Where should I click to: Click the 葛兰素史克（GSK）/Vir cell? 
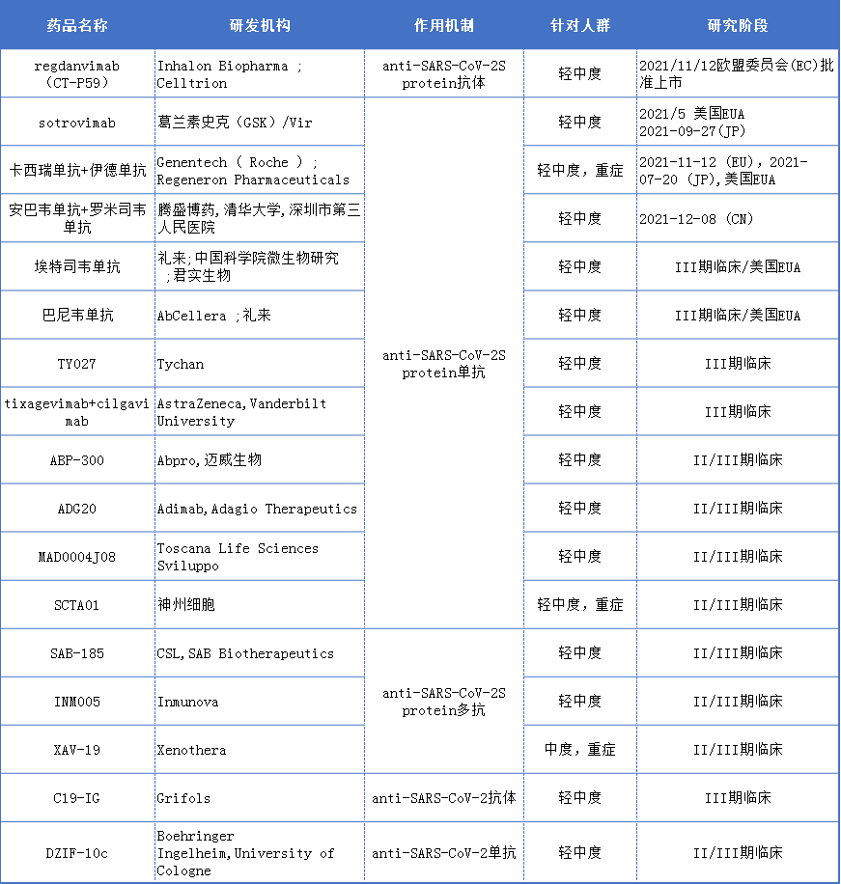click(260, 123)
